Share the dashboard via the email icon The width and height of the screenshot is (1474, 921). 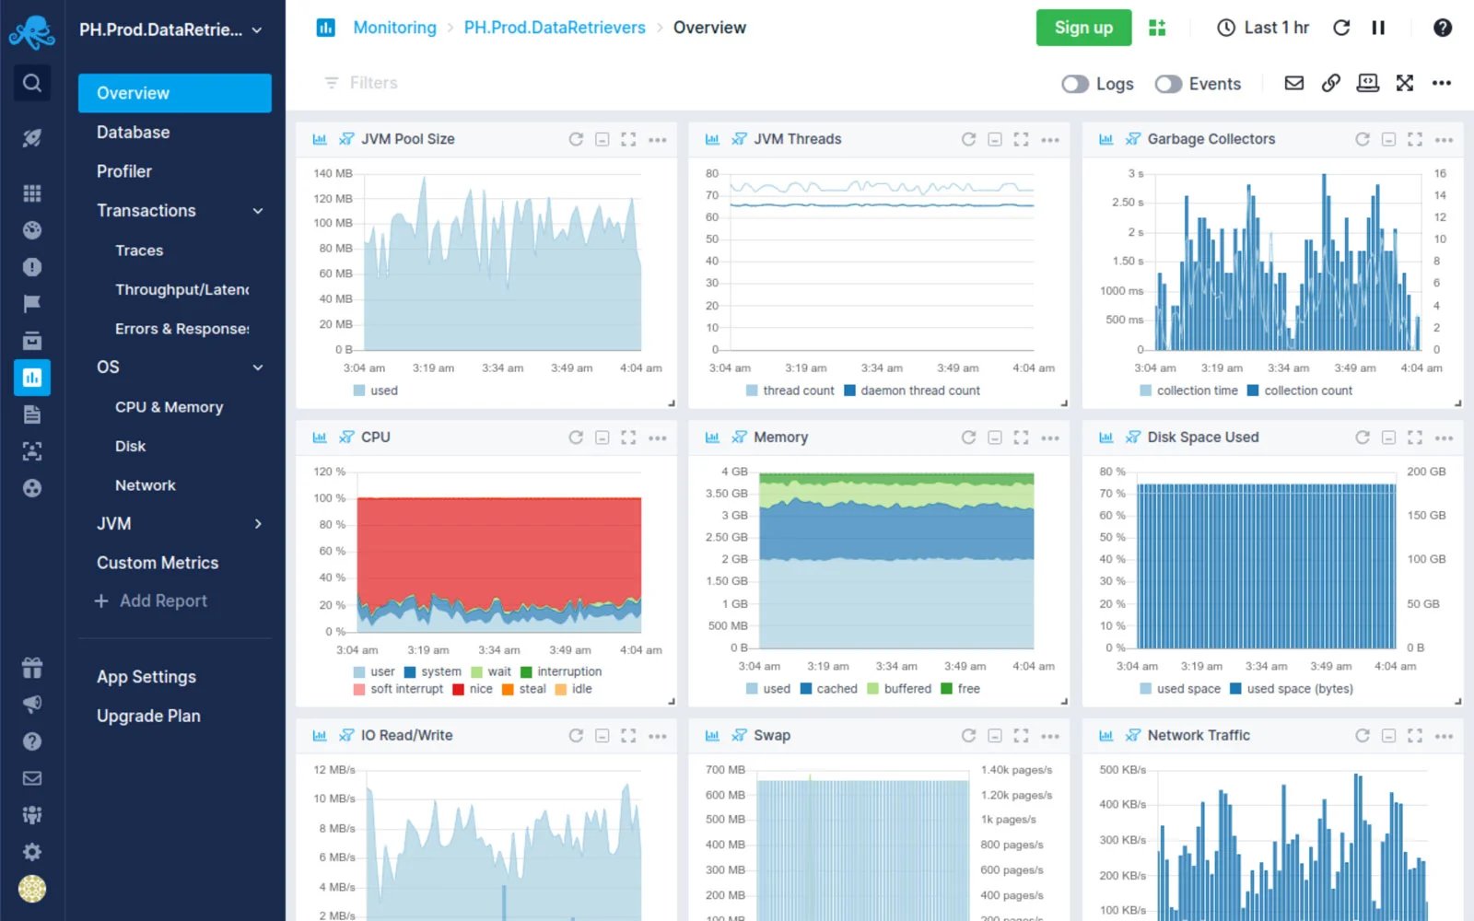(x=1293, y=83)
